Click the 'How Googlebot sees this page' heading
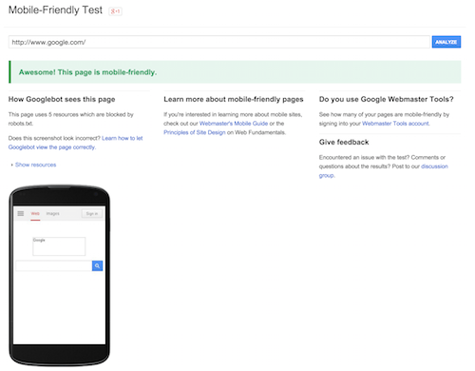This screenshot has width=475, height=371. [62, 99]
